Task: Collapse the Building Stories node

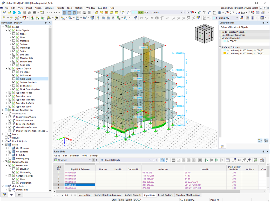Action: click(x=3, y=162)
